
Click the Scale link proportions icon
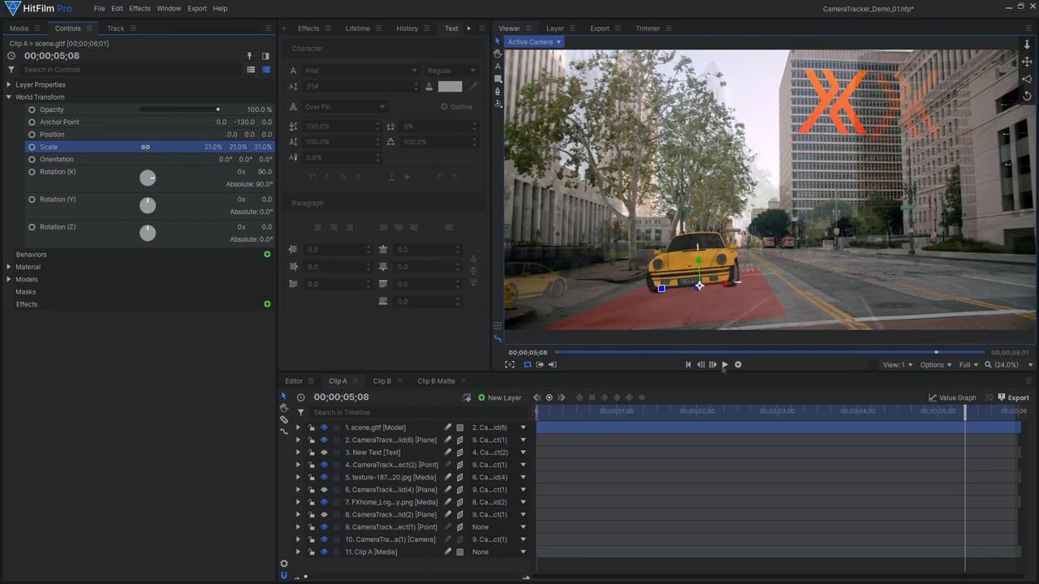pos(145,147)
